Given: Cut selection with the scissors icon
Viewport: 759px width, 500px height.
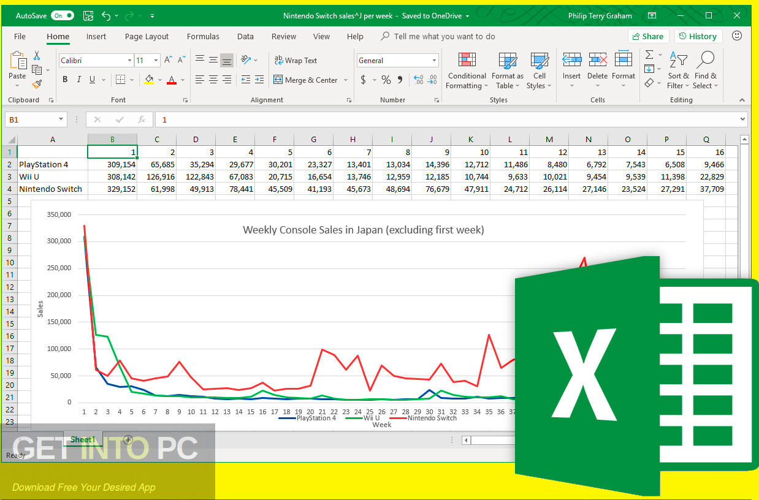Looking at the screenshot, I should (x=37, y=56).
